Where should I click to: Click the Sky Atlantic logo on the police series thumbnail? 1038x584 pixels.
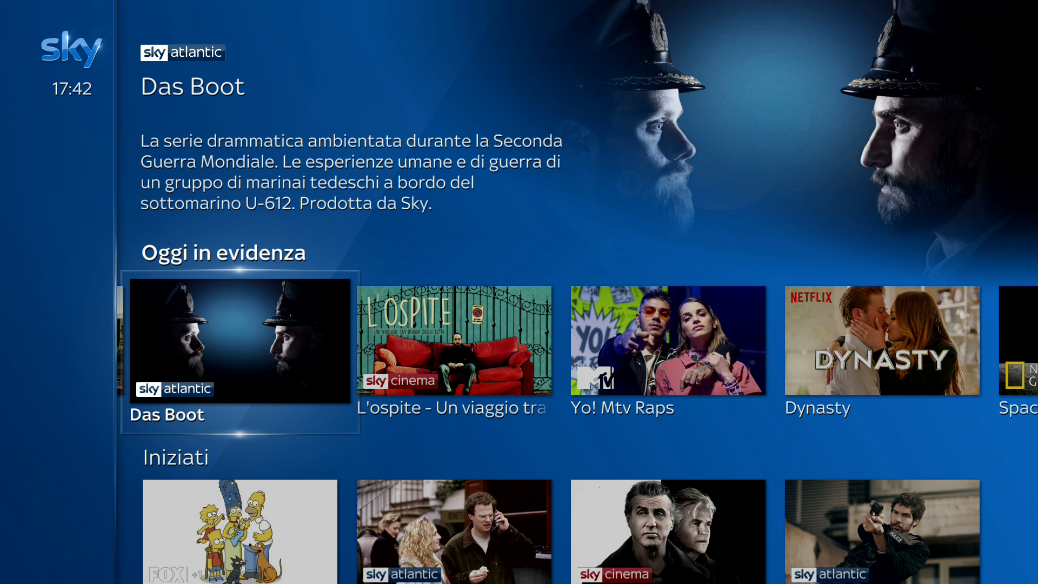pyautogui.click(x=830, y=574)
